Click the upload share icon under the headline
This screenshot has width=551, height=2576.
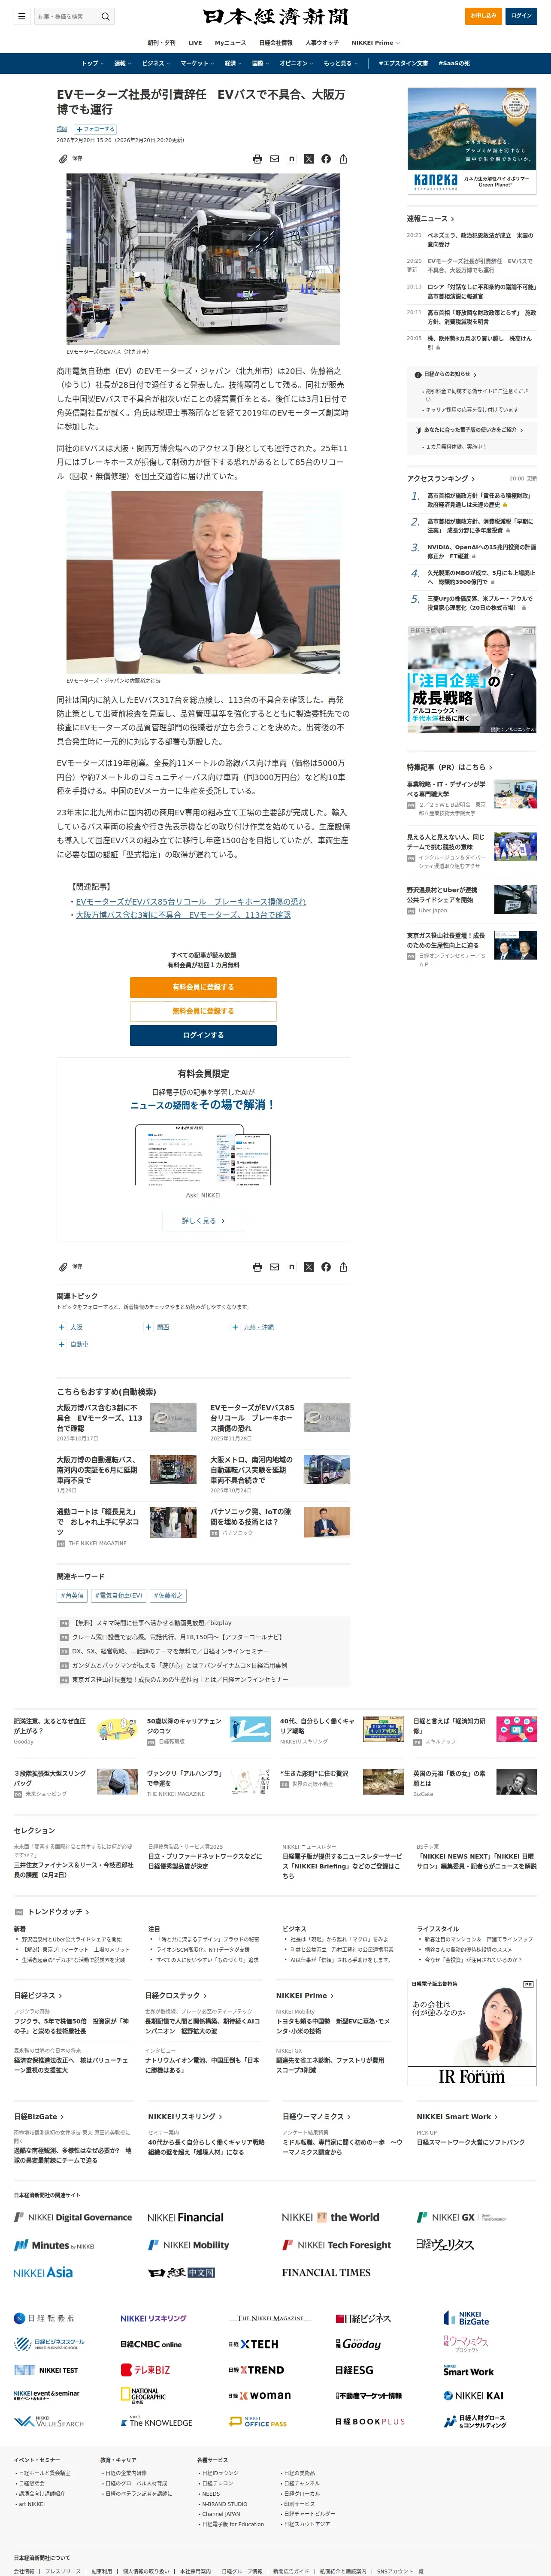coord(342,159)
